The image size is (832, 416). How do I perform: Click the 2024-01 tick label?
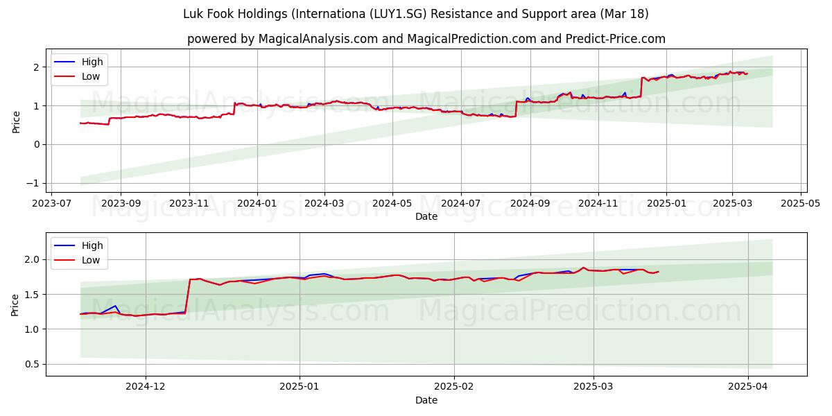257,204
